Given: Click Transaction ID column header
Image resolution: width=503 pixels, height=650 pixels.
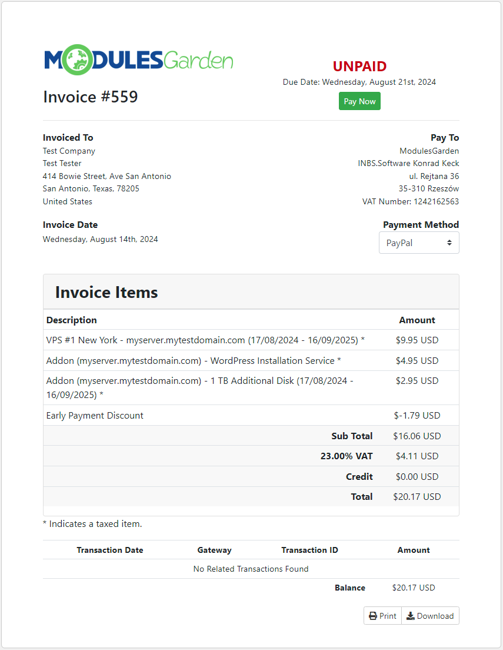Looking at the screenshot, I should click(x=309, y=550).
